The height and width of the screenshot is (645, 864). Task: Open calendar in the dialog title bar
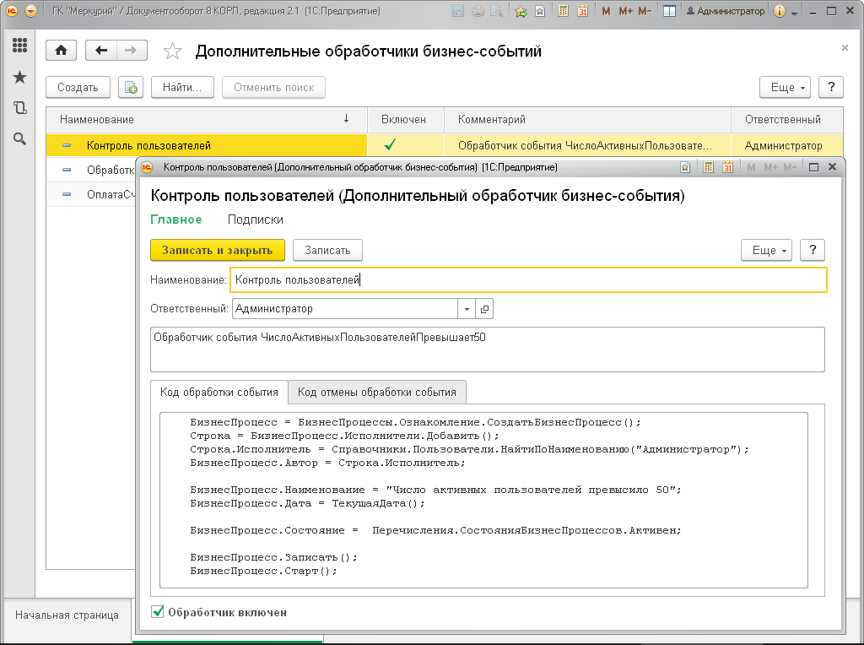pos(728,167)
